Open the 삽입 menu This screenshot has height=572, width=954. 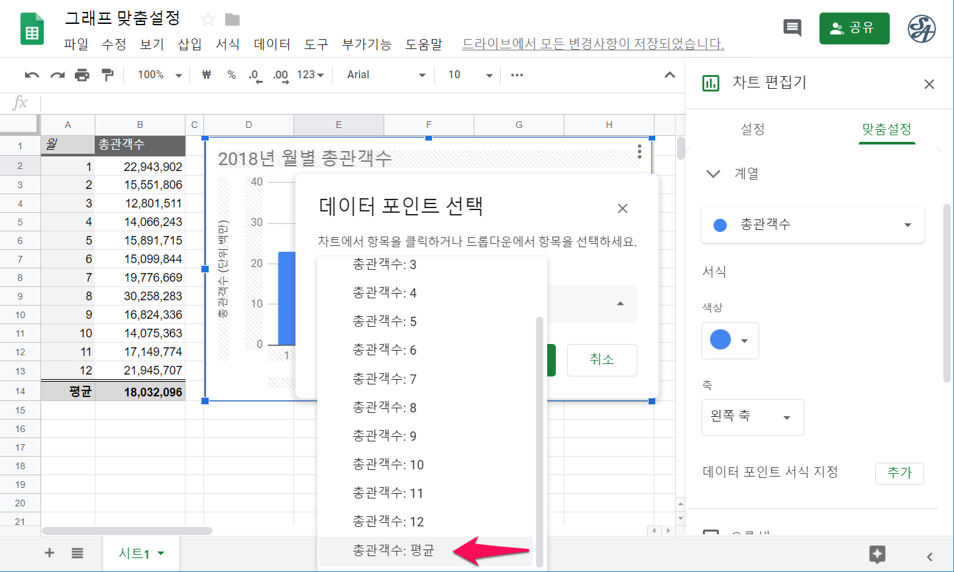[x=189, y=44]
